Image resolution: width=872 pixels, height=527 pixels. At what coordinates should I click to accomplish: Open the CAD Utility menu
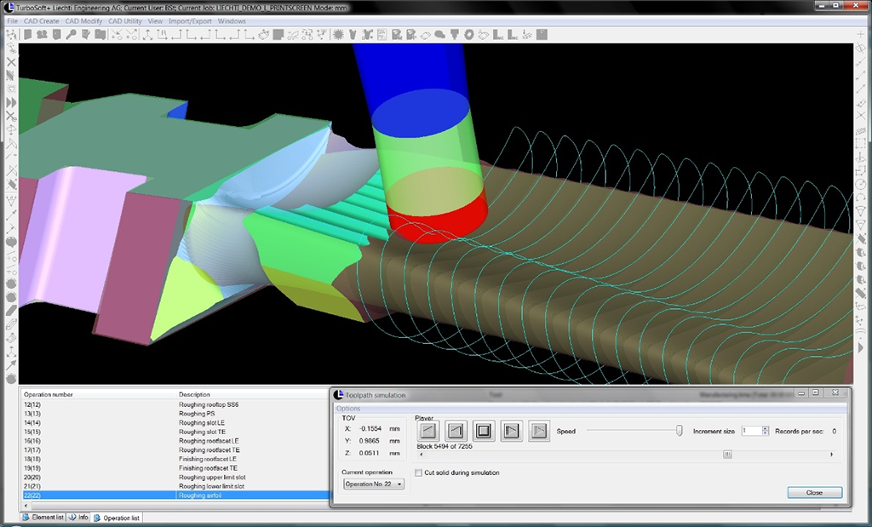125,21
